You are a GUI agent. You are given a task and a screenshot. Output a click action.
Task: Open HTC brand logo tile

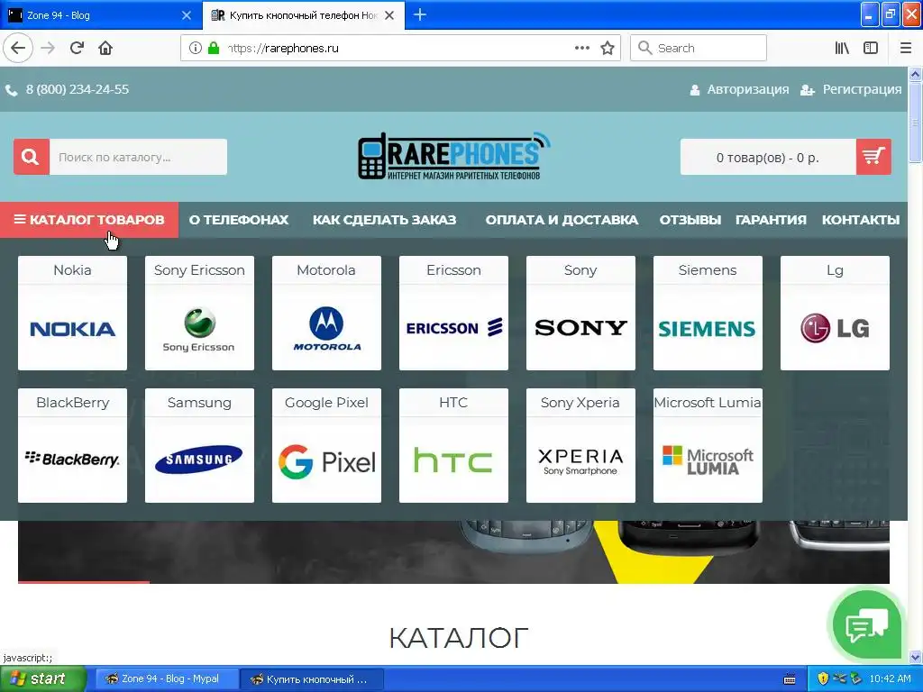point(454,460)
